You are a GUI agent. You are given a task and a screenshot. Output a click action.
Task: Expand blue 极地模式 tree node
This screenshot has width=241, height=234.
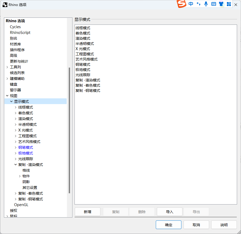point(15,153)
